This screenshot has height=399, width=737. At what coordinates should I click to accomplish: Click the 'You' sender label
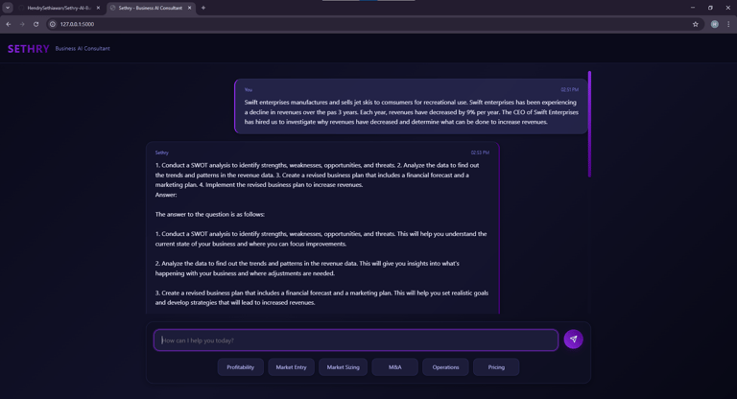[249, 90]
